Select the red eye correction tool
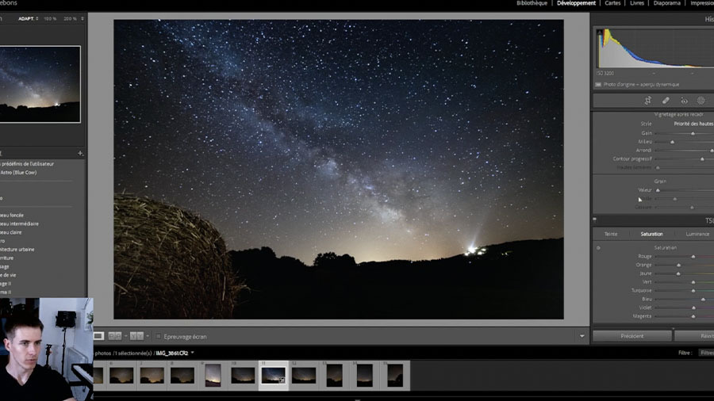 click(x=684, y=101)
